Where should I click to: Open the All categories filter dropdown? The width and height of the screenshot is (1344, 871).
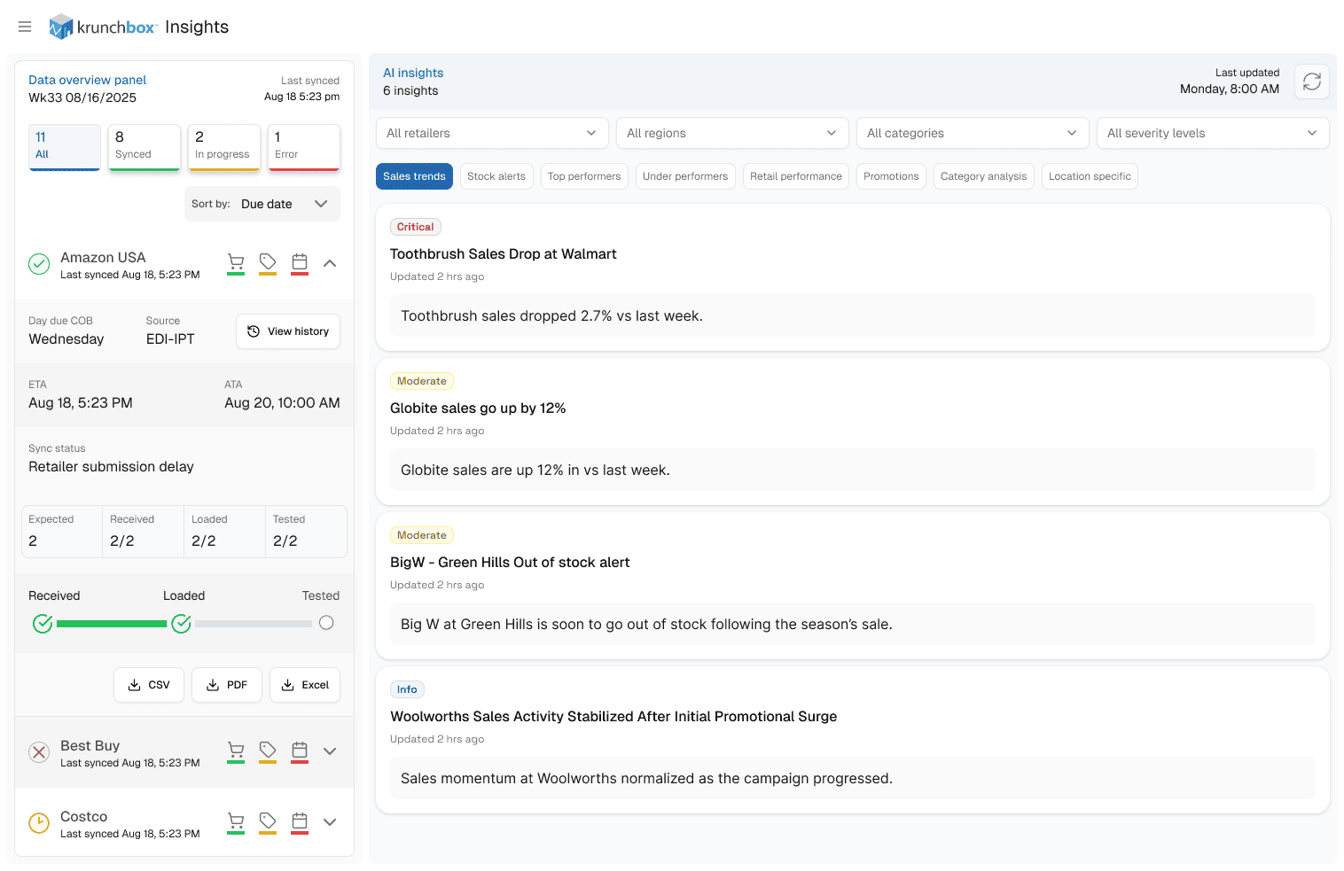click(973, 133)
